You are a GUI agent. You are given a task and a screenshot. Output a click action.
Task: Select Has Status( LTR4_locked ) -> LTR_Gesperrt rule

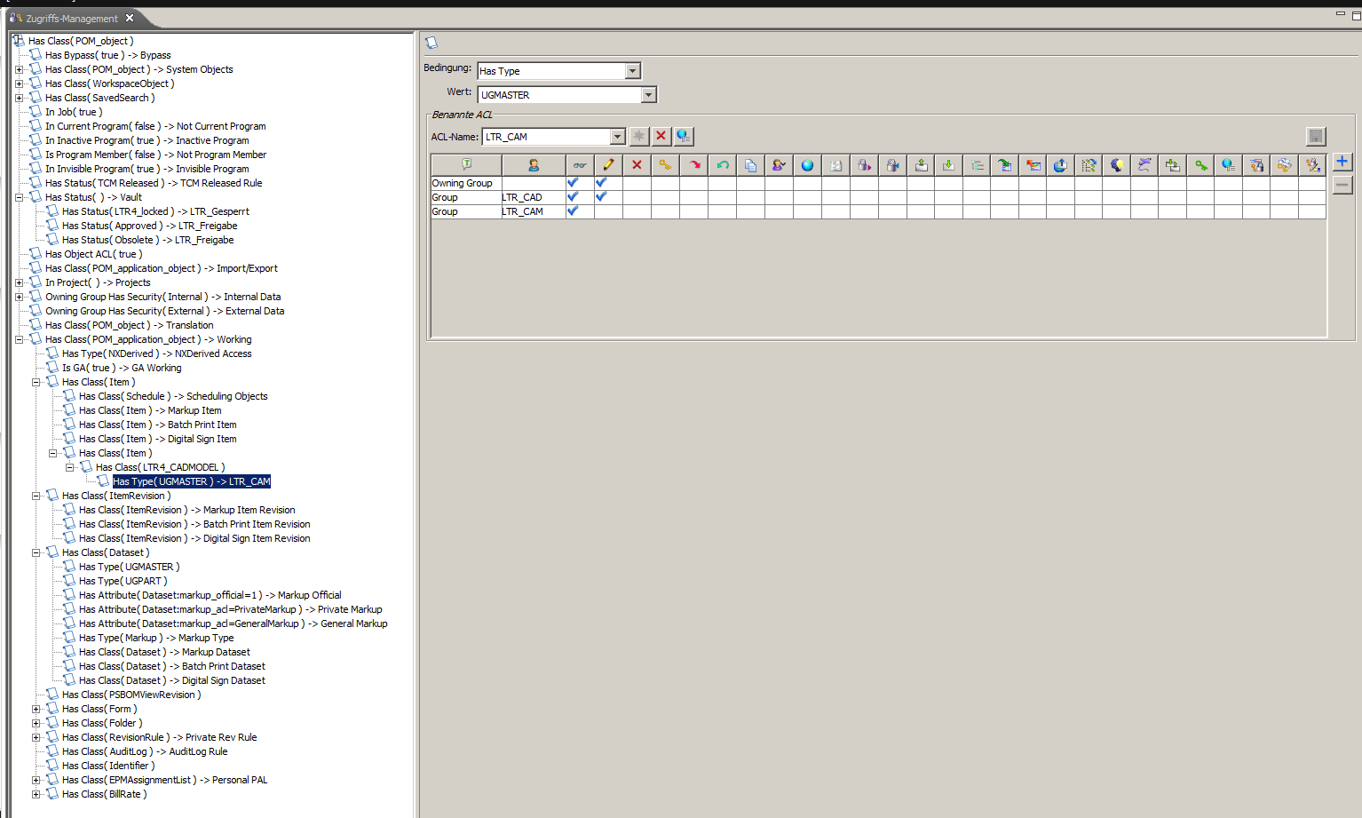[x=155, y=211]
